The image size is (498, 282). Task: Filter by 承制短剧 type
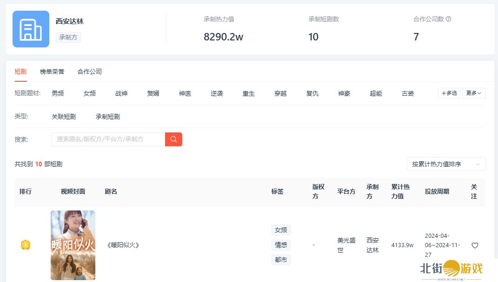pyautogui.click(x=108, y=117)
